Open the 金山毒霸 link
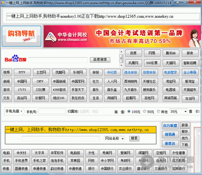Image resolution: width=202 pixels, height=175 pixels. [190, 72]
